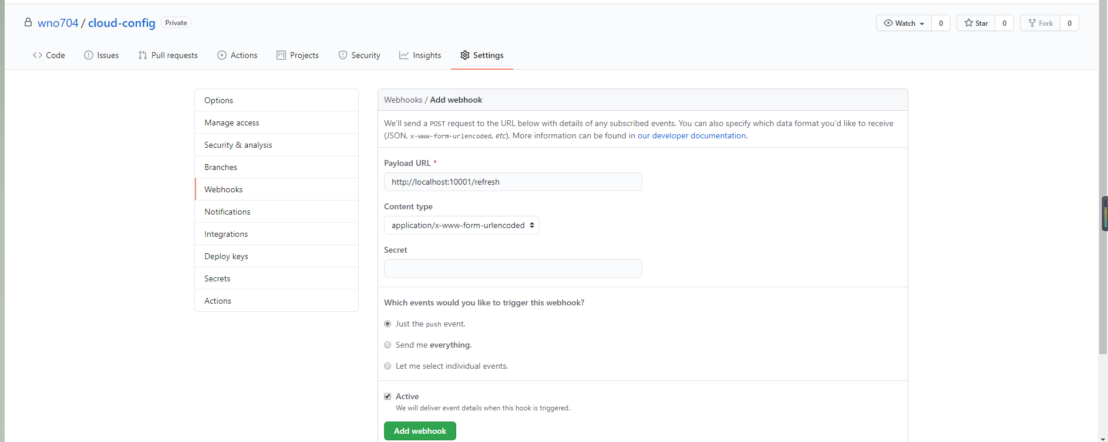
Task: Click the Insights graph icon
Action: (404, 55)
